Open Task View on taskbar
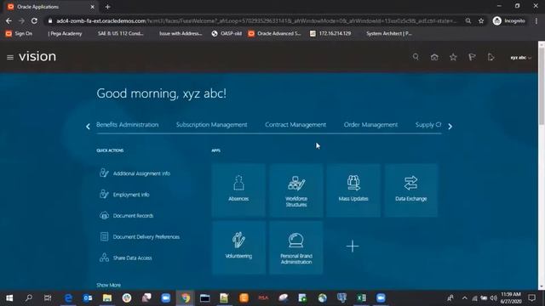The image size is (545, 306). [48, 297]
